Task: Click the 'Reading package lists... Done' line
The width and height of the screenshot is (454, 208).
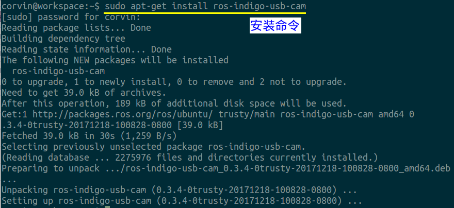Action: pos(76,28)
